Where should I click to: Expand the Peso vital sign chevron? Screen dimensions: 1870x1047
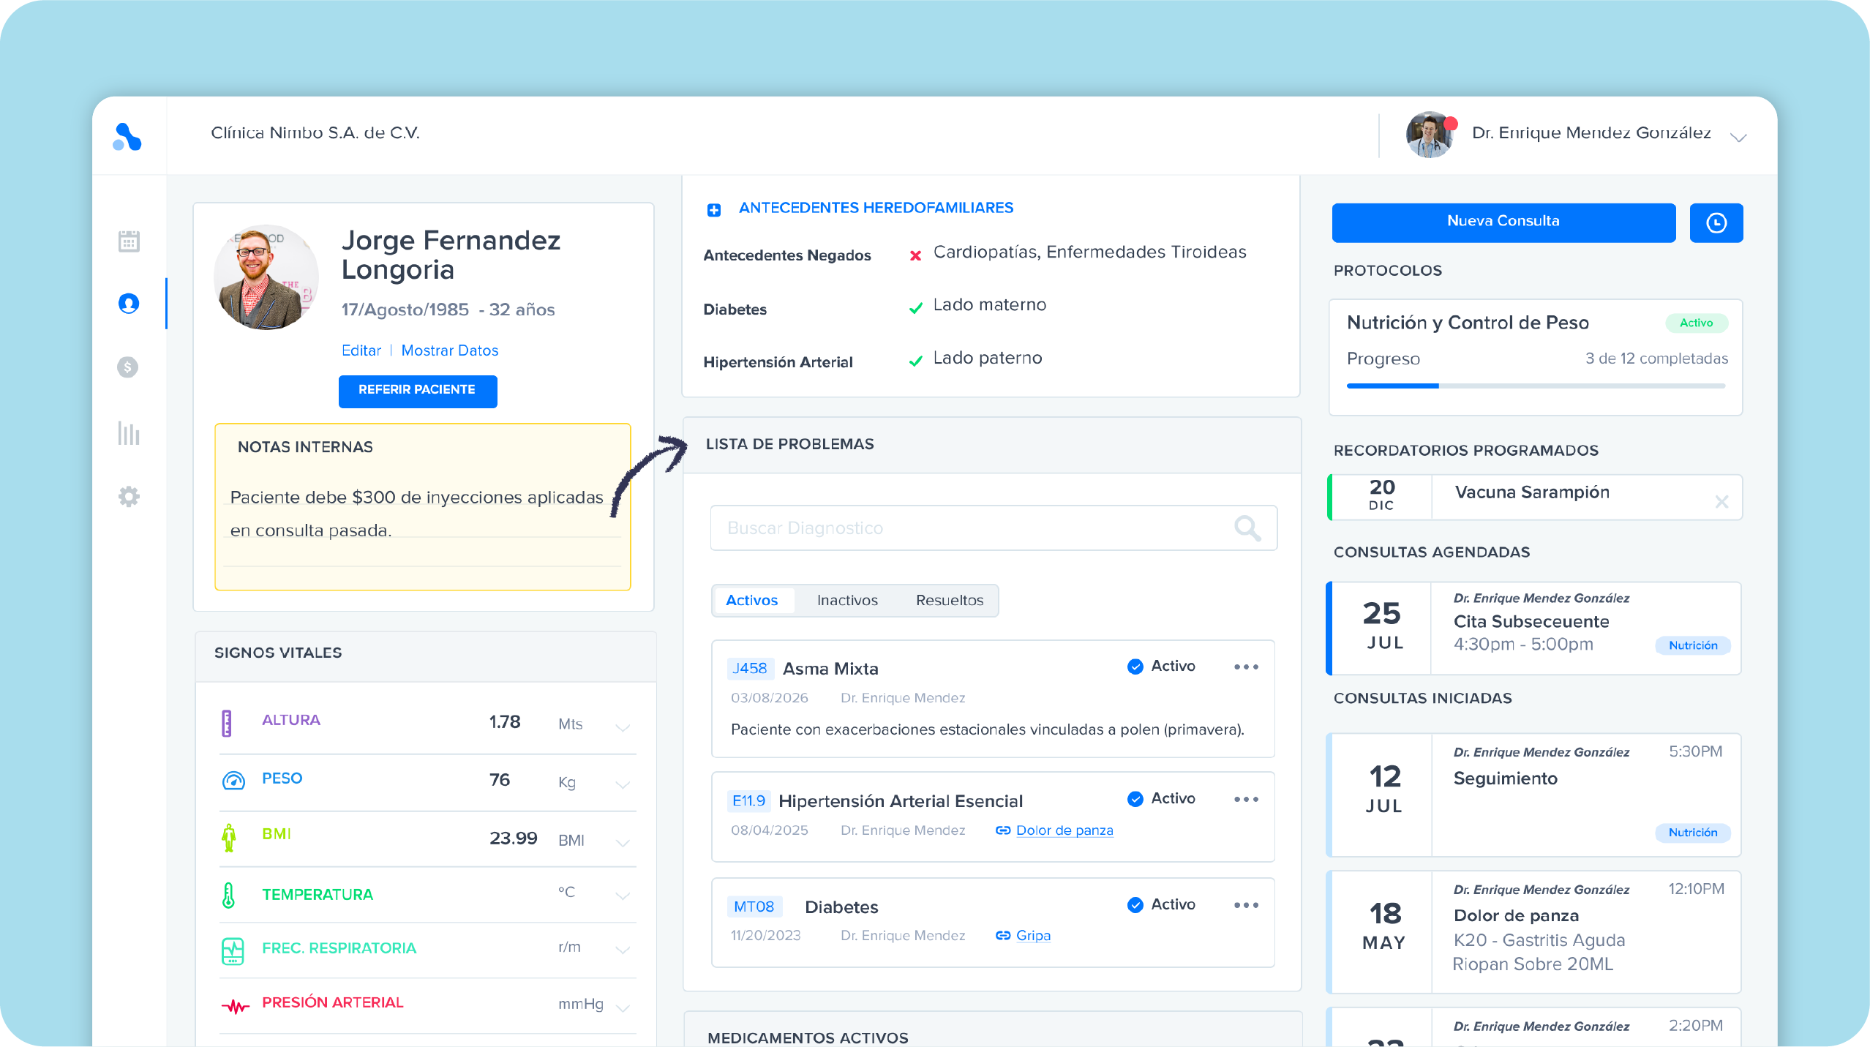click(623, 784)
